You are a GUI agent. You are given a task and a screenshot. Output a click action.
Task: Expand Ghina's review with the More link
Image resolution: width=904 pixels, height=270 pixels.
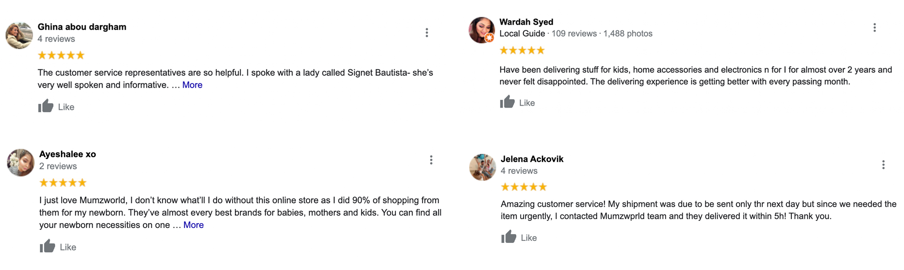click(192, 85)
